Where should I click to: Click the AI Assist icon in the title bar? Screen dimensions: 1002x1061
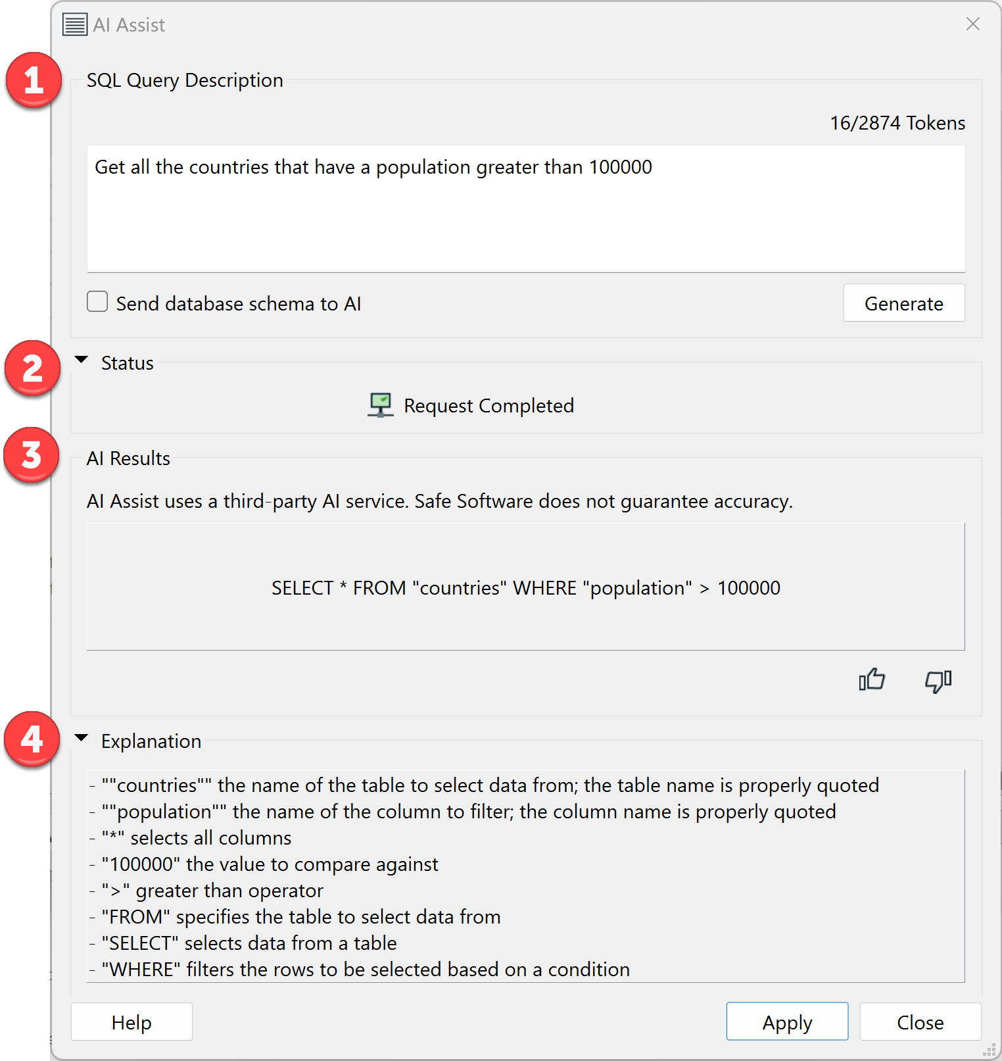(x=74, y=24)
